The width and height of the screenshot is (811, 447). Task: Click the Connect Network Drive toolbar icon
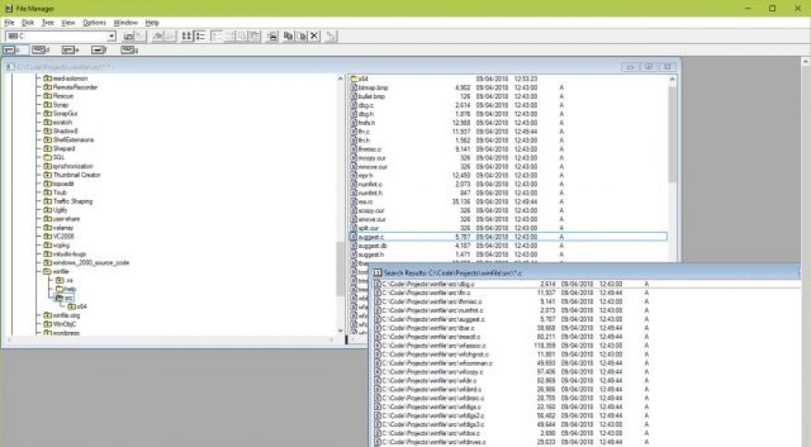tap(128, 36)
